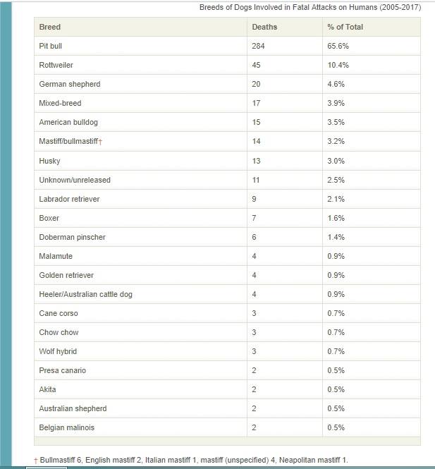
Task: Click the 284 deaths value
Action: click(x=258, y=46)
